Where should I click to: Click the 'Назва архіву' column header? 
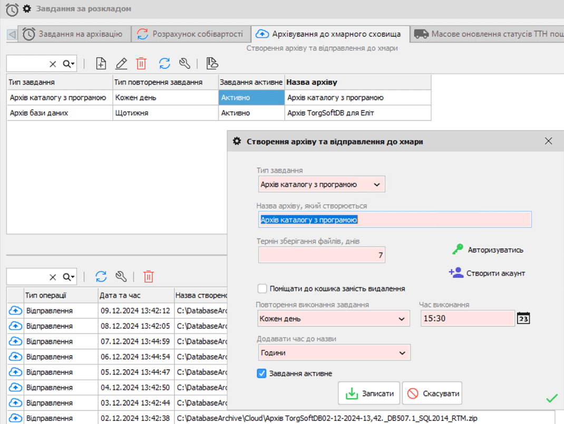pyautogui.click(x=358, y=82)
